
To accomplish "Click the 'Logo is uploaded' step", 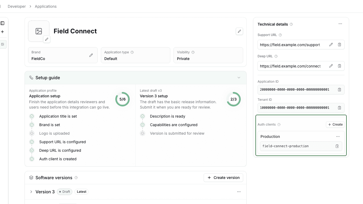I will click(54, 133).
